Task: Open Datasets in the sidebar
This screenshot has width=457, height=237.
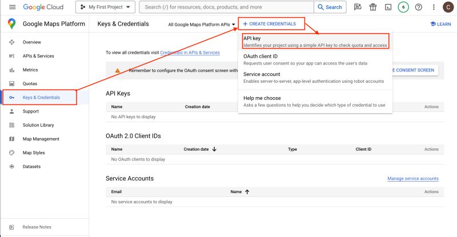Action: click(x=32, y=167)
